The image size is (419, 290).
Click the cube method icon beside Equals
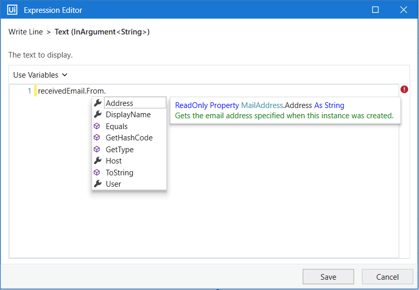[x=97, y=126]
